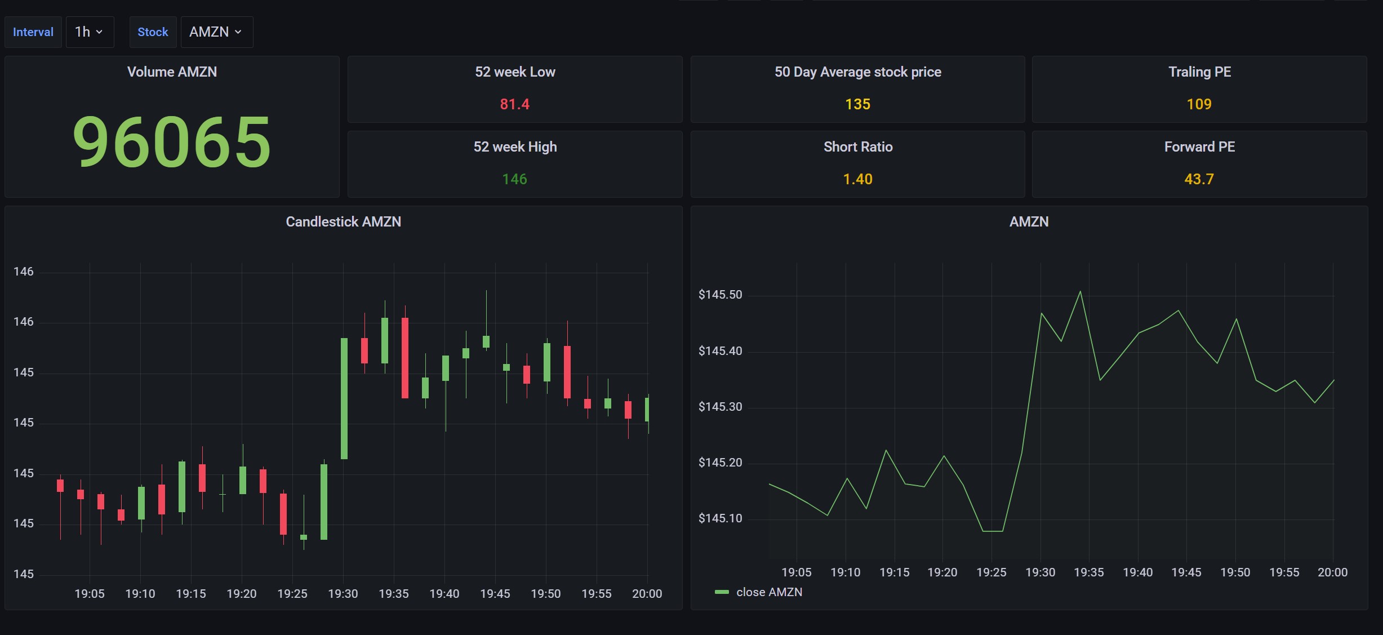1383x635 pixels.
Task: Toggle the close AMZN legend series label
Action: (769, 592)
